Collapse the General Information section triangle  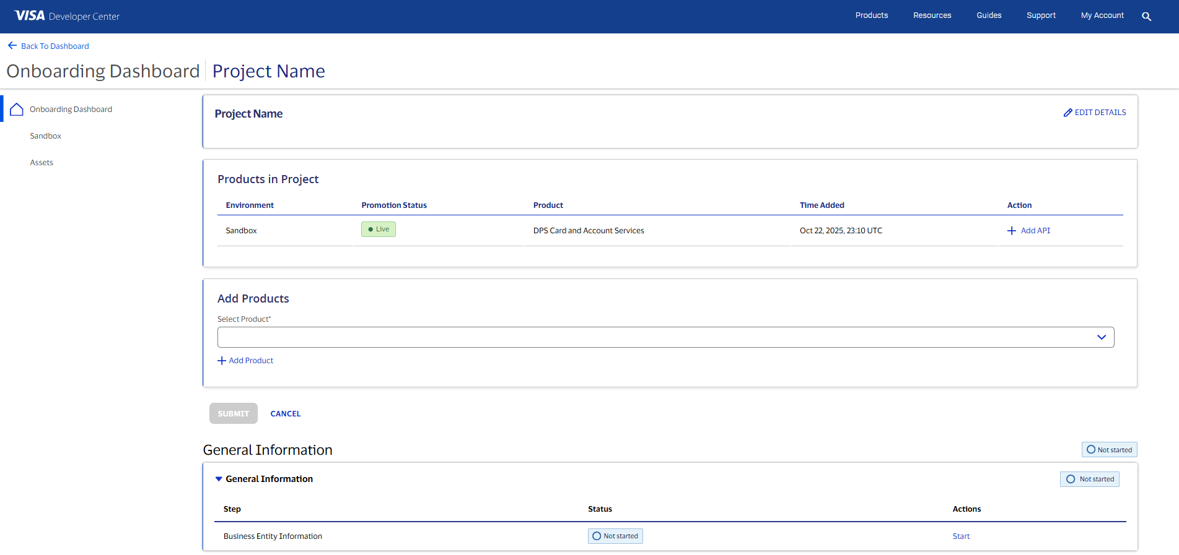pos(219,479)
